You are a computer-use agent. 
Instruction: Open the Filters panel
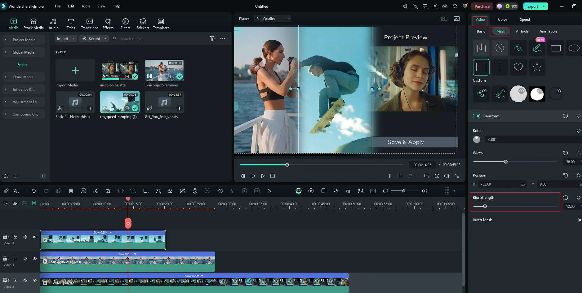pyautogui.click(x=125, y=24)
